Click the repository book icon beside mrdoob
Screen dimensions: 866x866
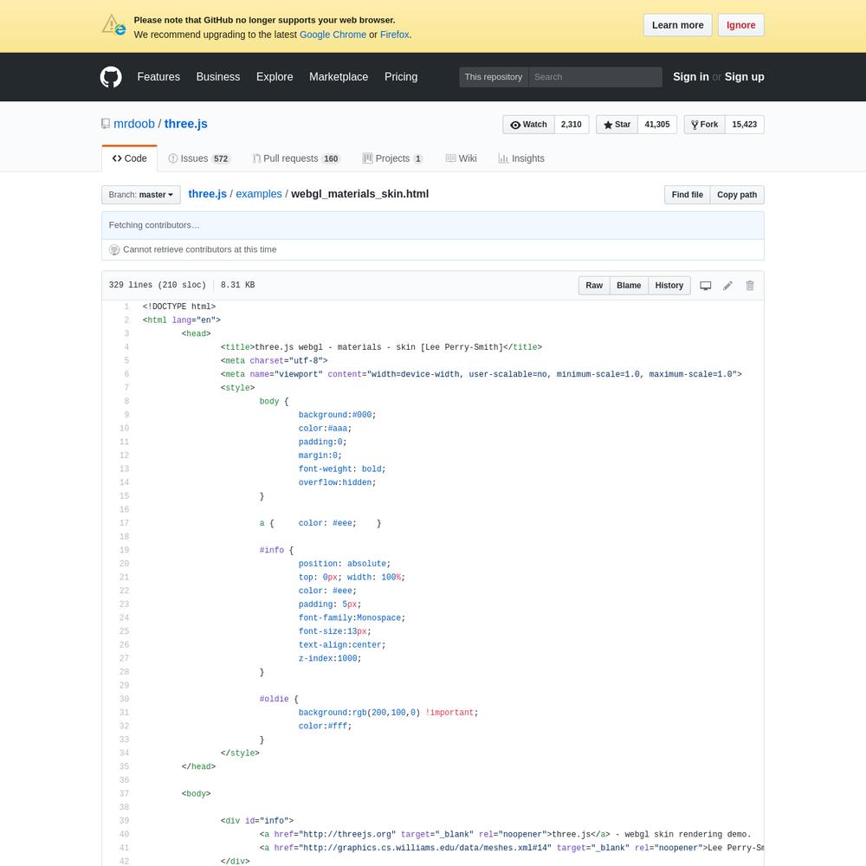coord(106,124)
